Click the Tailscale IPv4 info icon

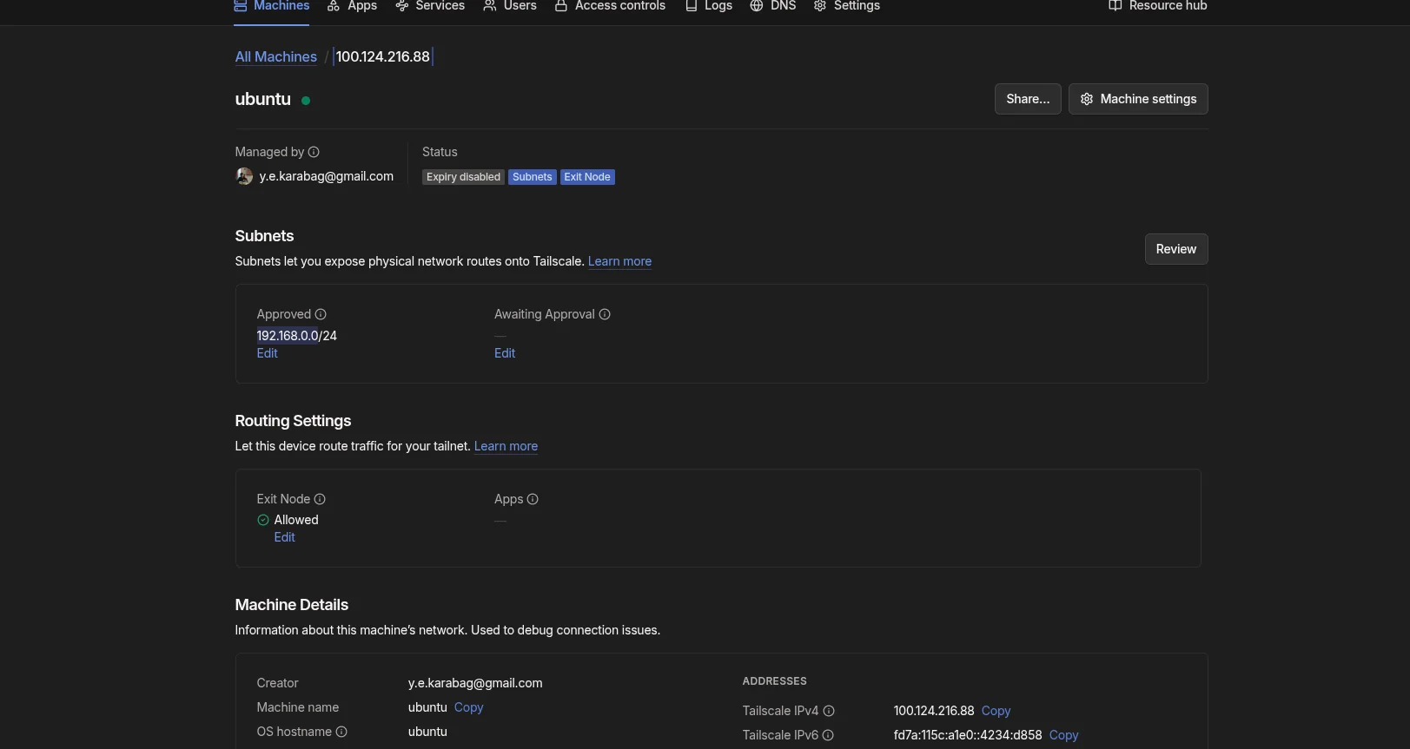click(829, 711)
